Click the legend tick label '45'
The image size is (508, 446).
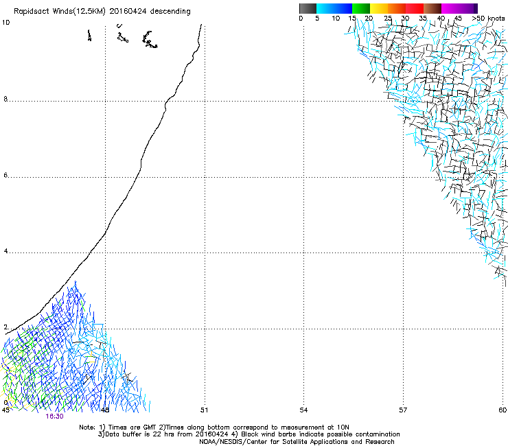[x=458, y=19]
